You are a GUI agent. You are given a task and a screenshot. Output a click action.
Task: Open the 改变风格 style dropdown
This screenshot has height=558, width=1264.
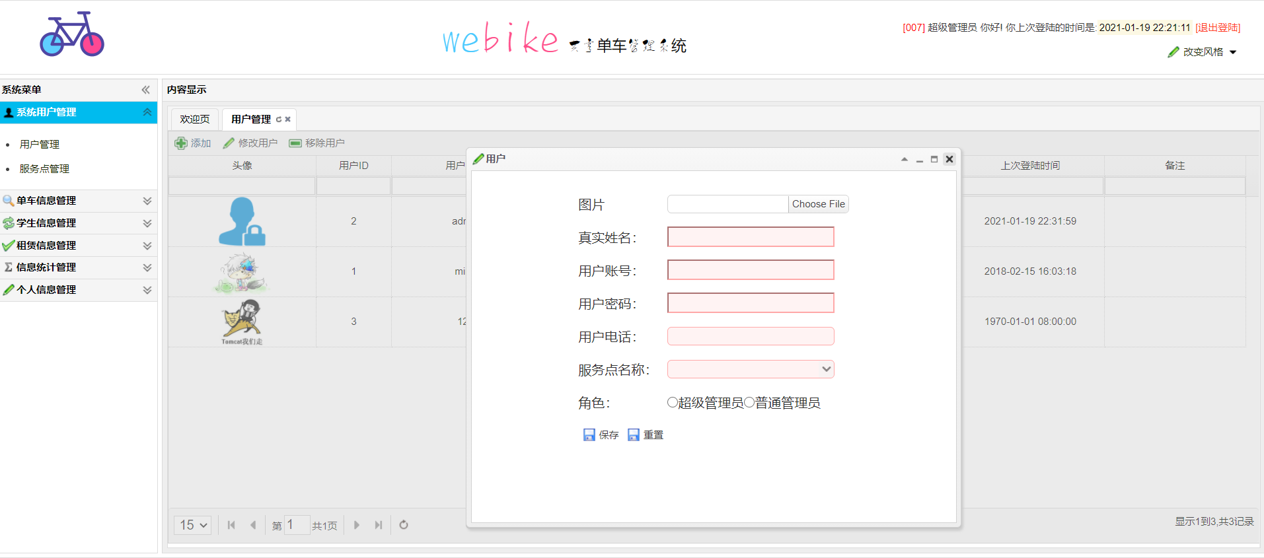1202,52
